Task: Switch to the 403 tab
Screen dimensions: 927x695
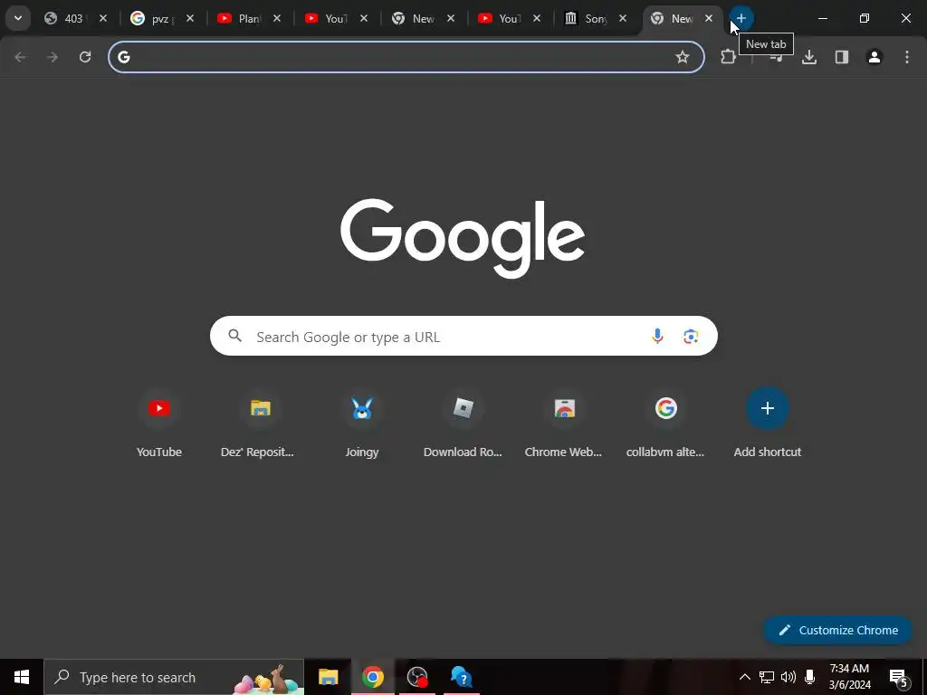Action: 77,18
